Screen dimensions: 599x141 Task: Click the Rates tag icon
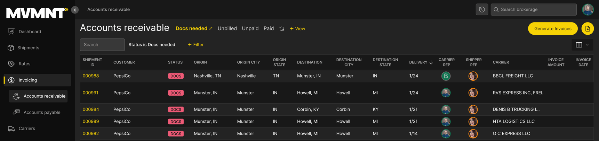(11, 64)
